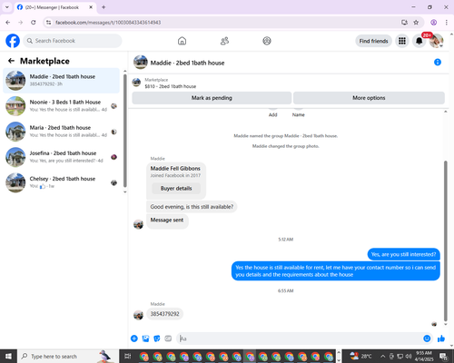Open Chrome profile icon
The height and width of the screenshot is (363, 454).
point(433,23)
